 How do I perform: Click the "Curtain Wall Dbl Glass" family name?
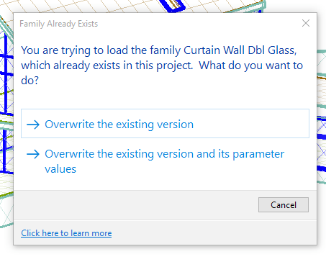240,50
